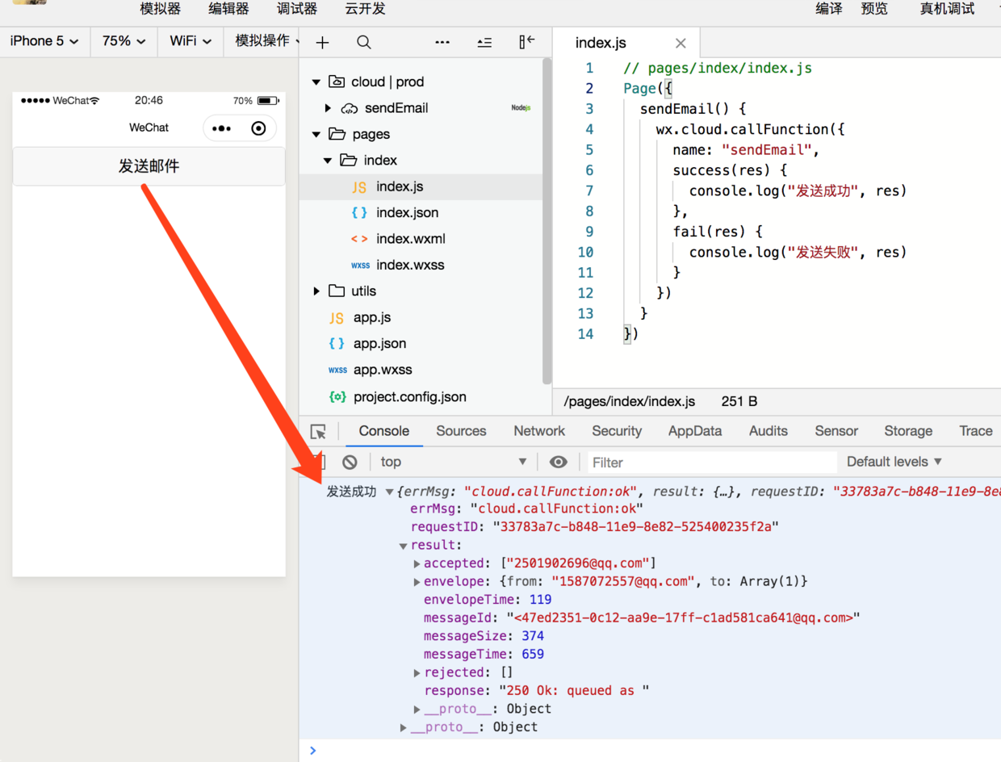Open file search with magnifier icon
This screenshot has width=1001, height=762.
click(364, 43)
